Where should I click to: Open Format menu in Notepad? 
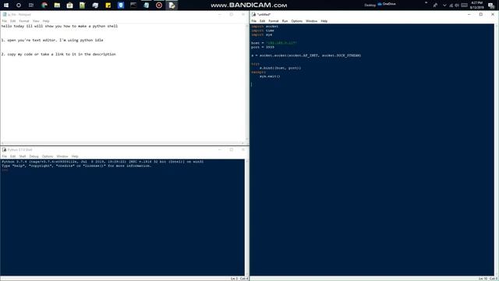(24, 21)
